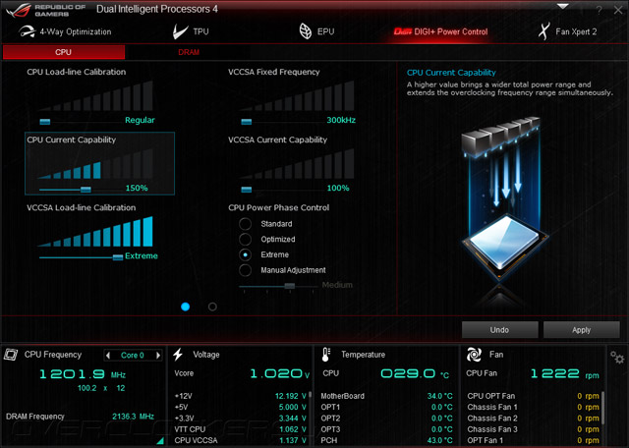Click the Chassis Fan 1 row
This screenshot has width=629, height=448.
pos(533,407)
